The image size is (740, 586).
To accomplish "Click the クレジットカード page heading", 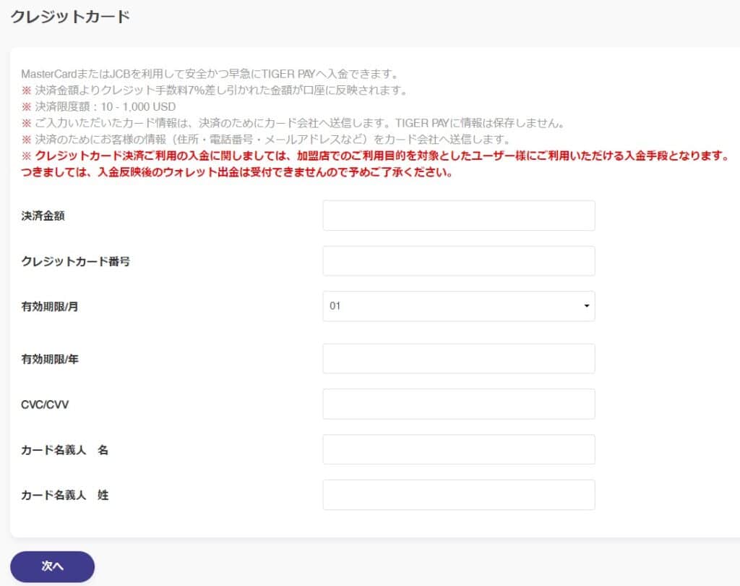I will click(70, 17).
